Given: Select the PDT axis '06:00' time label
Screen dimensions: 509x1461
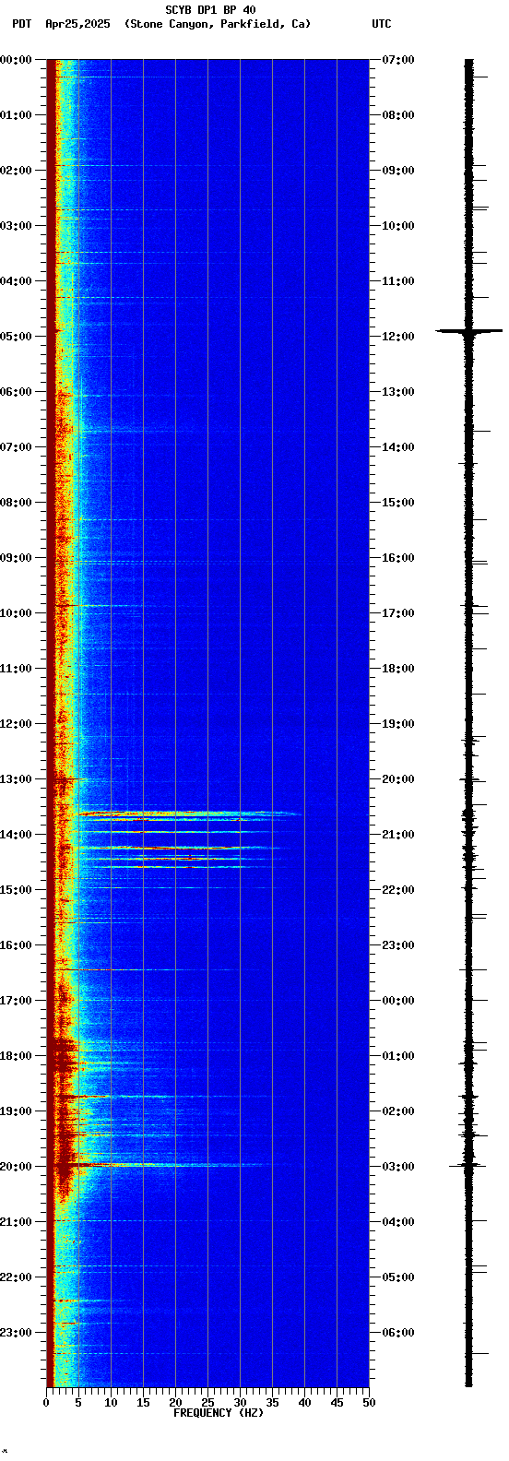Looking at the screenshot, I should 16,392.
